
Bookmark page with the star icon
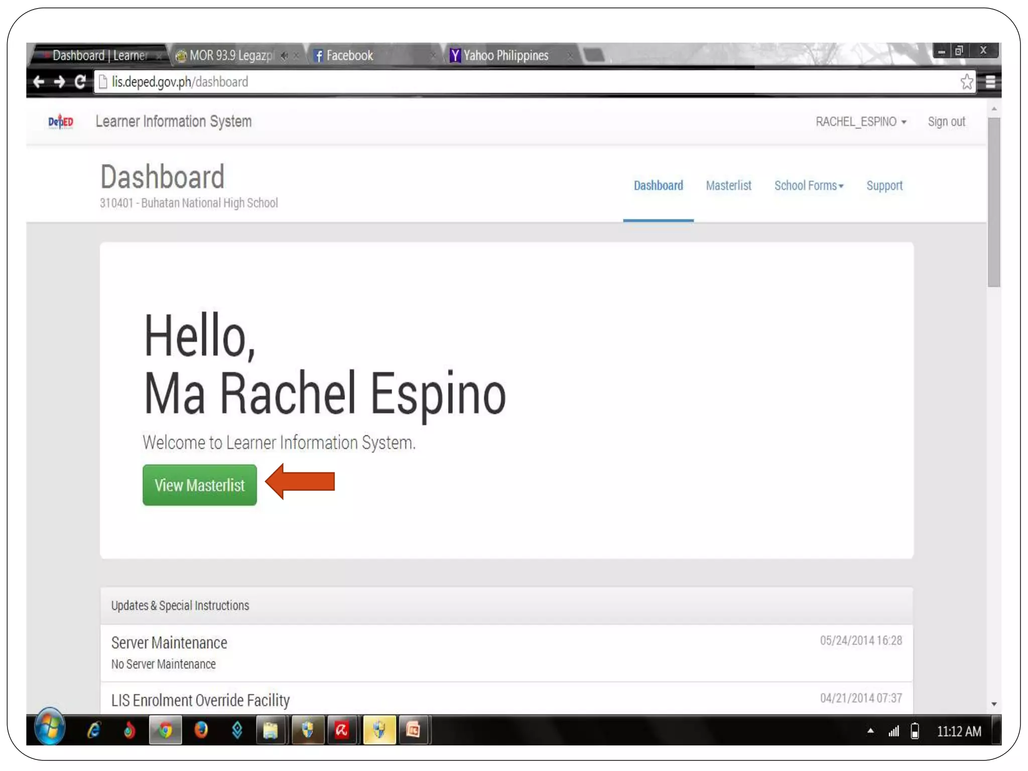[966, 82]
